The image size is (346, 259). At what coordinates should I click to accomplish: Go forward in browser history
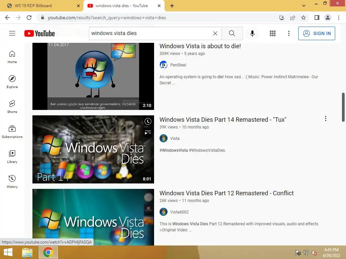coord(18,18)
